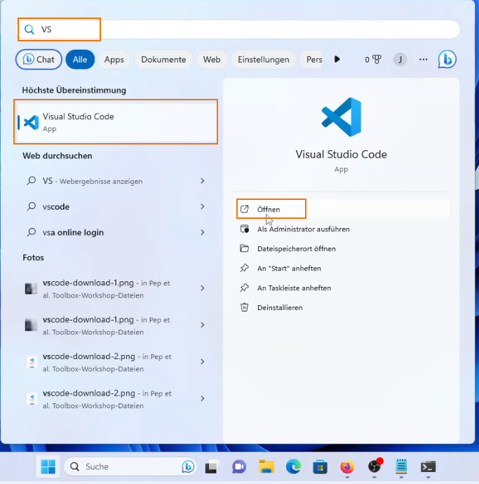Choose An "Start" anheften
Image resolution: width=479 pixels, height=484 pixels.
tap(342, 268)
